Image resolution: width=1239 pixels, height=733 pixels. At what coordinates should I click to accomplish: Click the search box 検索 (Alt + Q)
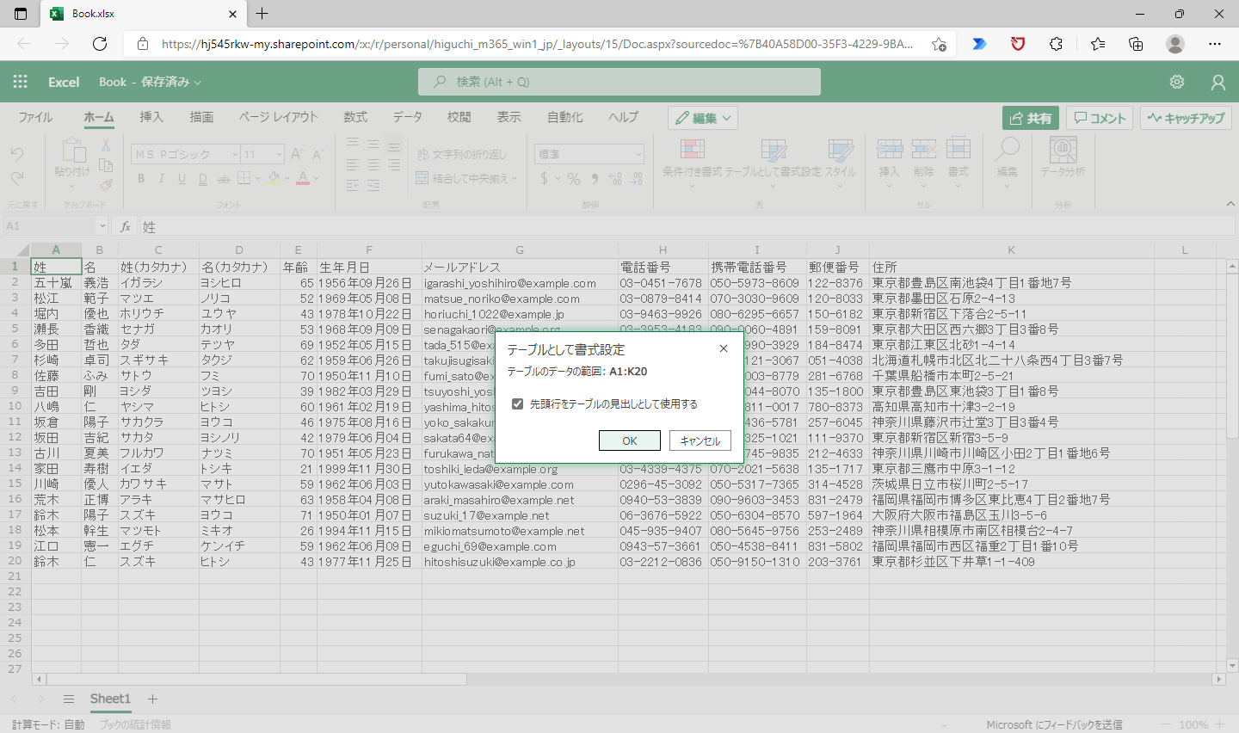(619, 82)
